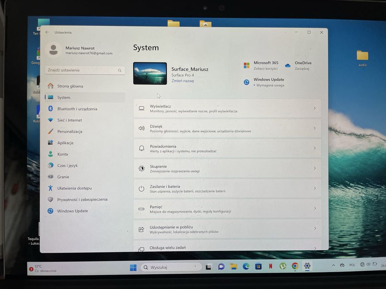Open Personalizacja in the sidebar
Viewport: 386px width, 289px height.
[85, 131]
